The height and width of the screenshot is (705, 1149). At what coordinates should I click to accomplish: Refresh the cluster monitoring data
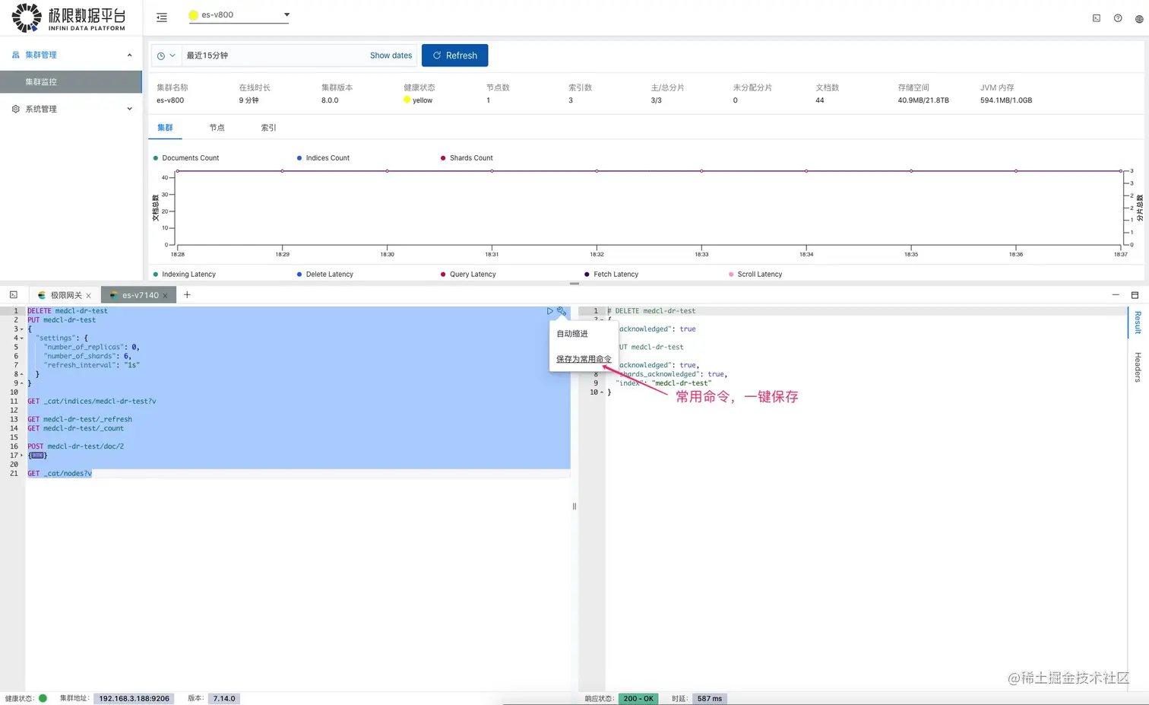[x=454, y=56]
